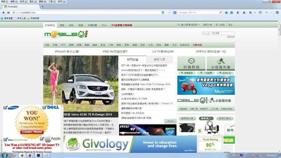Open the IFA消費電子展特報 link
The height and width of the screenshot is (158, 281).
pyautogui.click(x=122, y=25)
